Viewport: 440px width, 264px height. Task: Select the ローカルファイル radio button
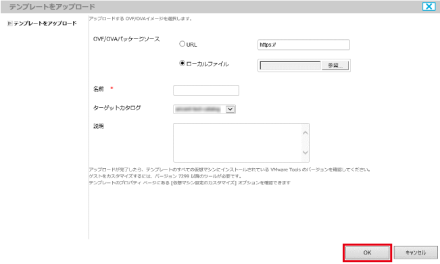coord(182,63)
